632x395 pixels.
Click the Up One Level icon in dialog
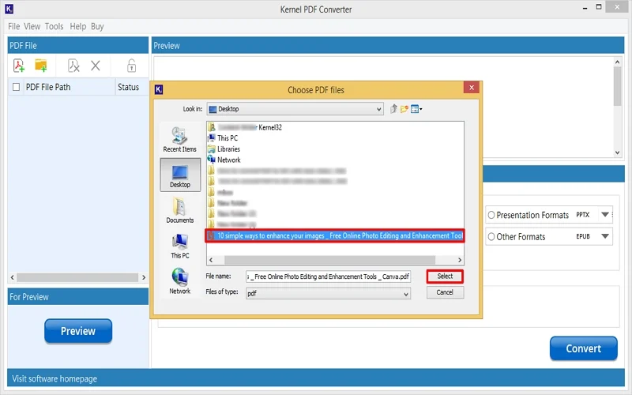coord(393,109)
